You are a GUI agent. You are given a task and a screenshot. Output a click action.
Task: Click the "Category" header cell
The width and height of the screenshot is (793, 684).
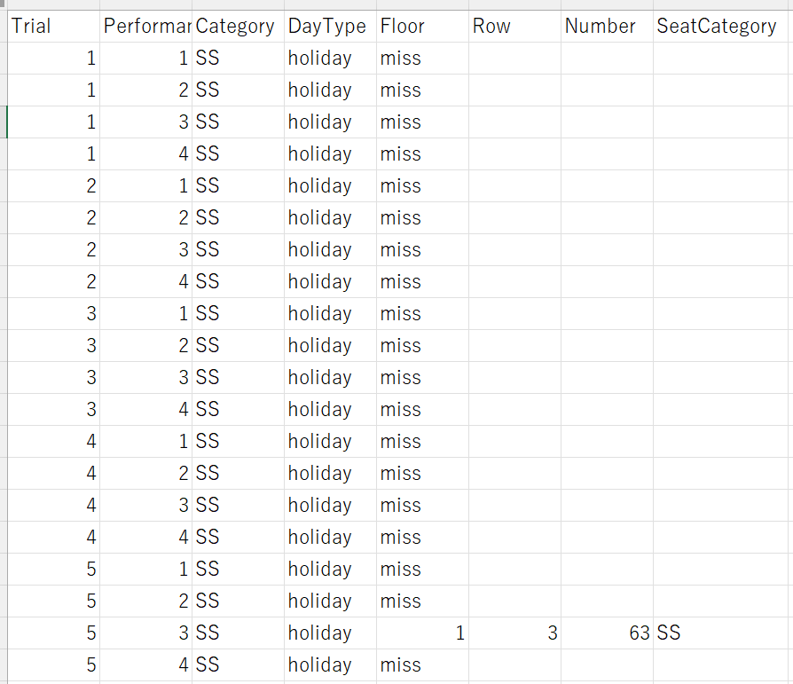(x=238, y=27)
